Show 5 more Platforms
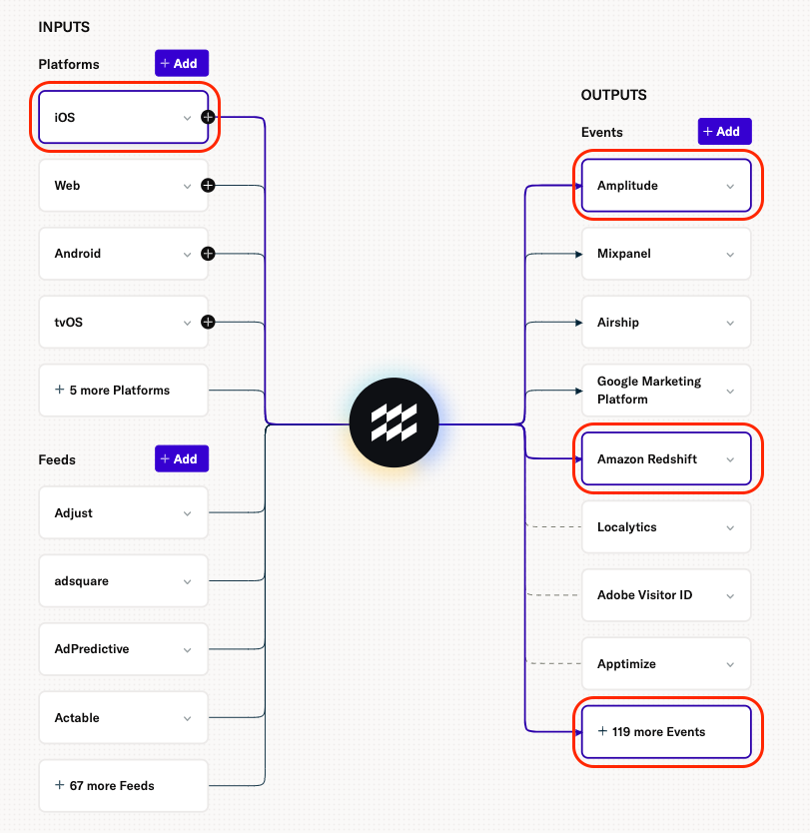The width and height of the screenshot is (810, 833). (x=123, y=390)
